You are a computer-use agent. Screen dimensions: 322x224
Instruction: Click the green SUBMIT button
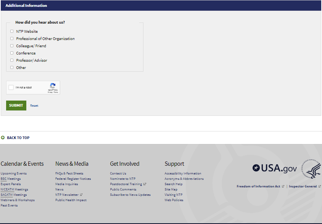16,106
